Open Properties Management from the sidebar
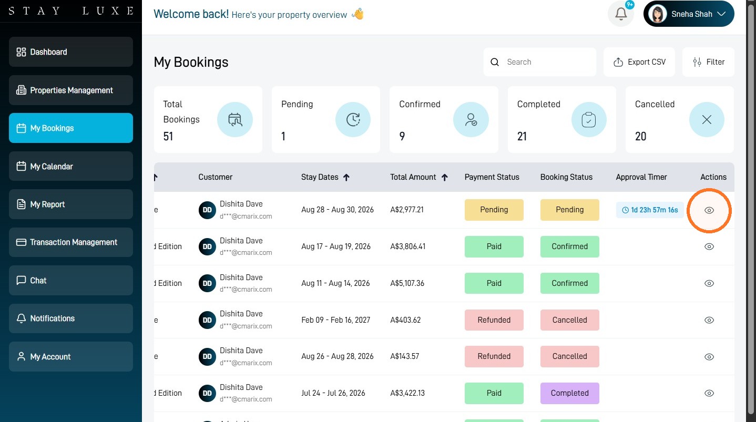This screenshot has height=422, width=756. [71, 90]
